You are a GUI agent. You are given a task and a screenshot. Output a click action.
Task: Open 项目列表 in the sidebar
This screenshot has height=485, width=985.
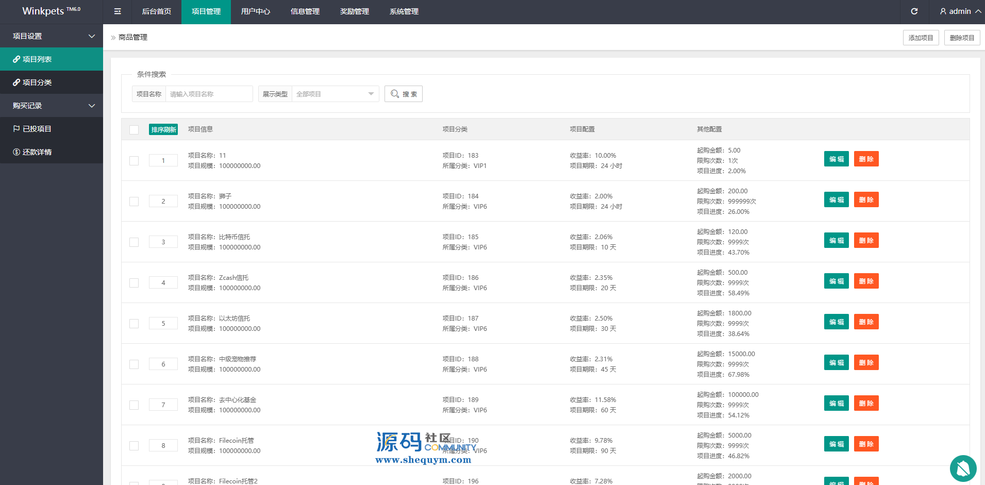coord(52,59)
